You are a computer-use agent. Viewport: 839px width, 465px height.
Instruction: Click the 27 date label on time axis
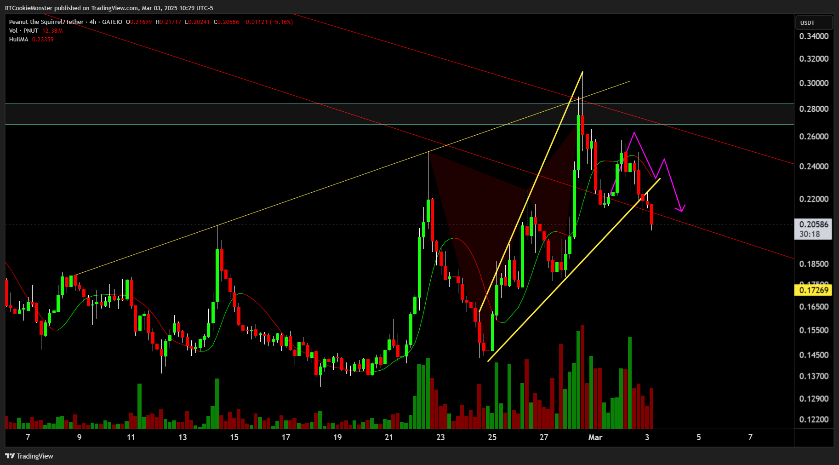click(x=544, y=437)
